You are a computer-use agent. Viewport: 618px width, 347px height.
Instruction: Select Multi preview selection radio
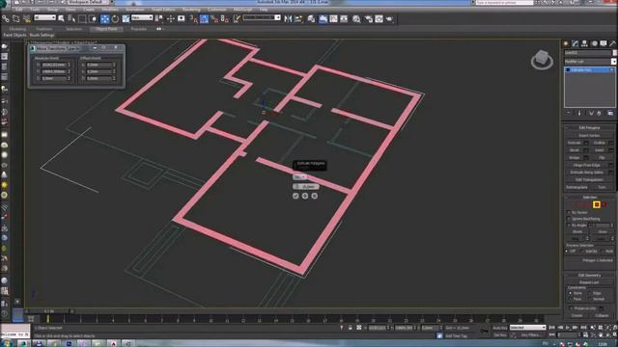click(602, 251)
